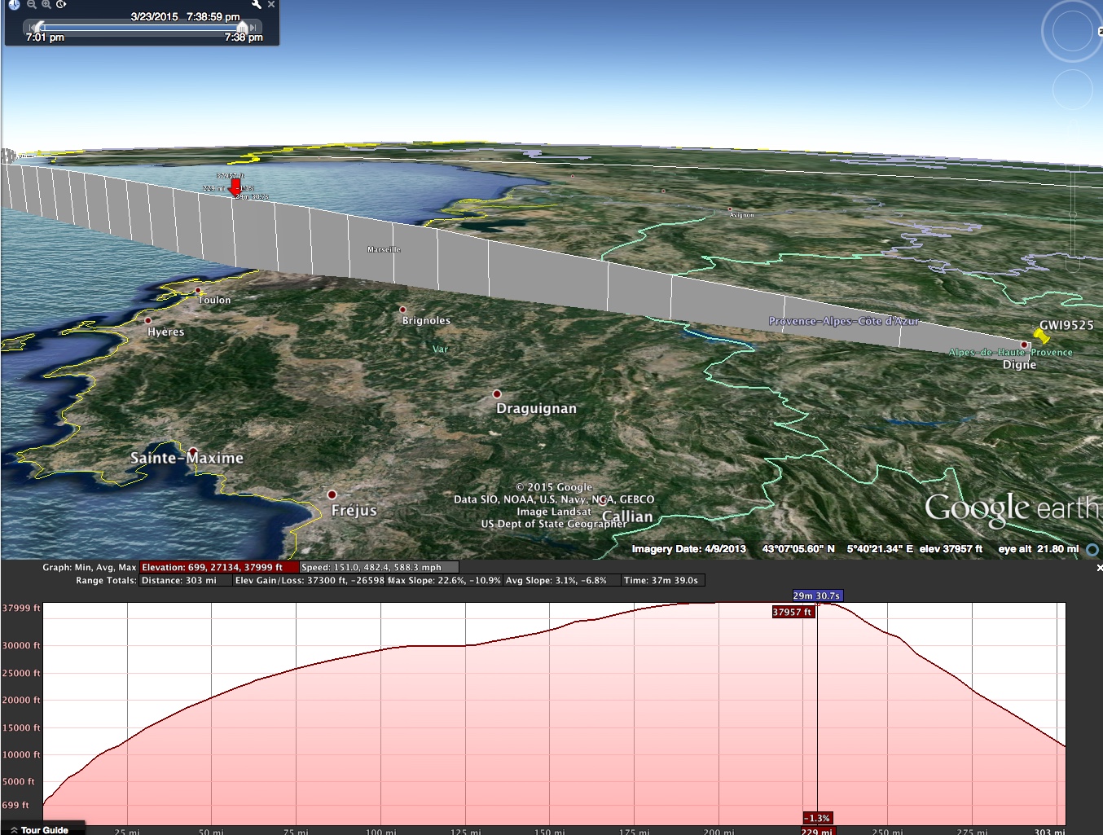The image size is (1103, 835).
Task: Zoom out the time slider range
Action: click(31, 5)
